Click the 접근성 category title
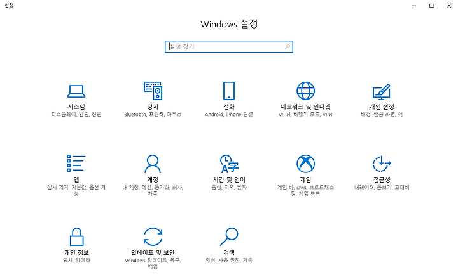 [x=382, y=179]
